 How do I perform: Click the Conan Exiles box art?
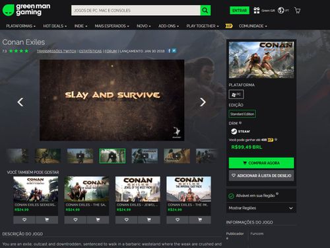261,60
